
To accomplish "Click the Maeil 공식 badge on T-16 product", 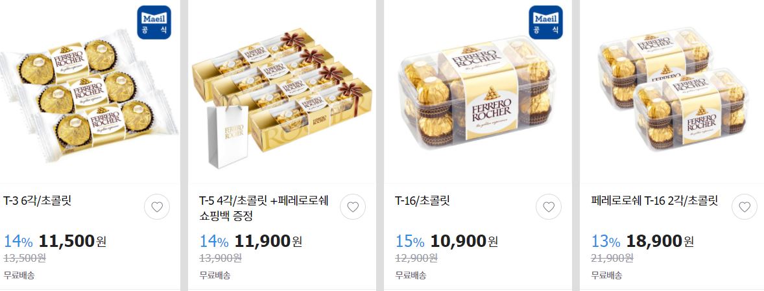I will pos(545,23).
